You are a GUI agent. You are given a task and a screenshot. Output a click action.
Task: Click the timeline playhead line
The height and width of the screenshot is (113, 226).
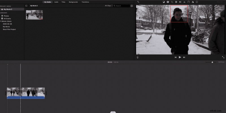pyautogui.click(x=20, y=76)
